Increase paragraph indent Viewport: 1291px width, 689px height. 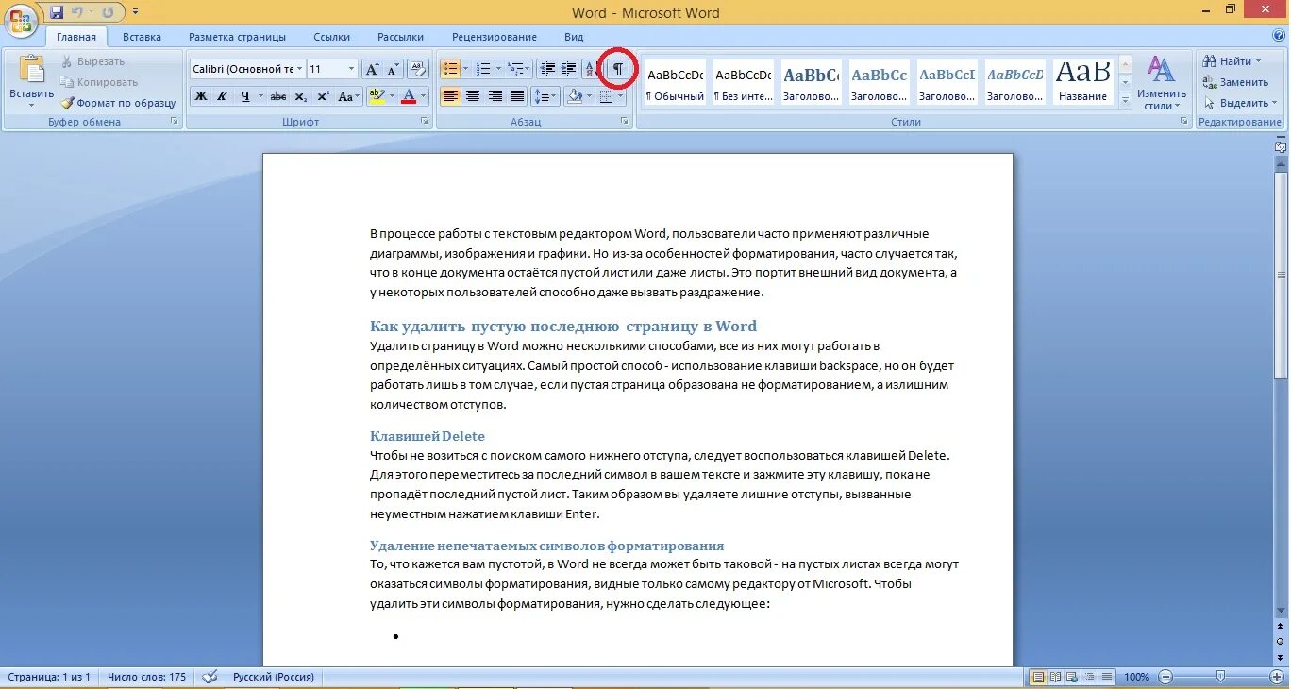(x=569, y=69)
